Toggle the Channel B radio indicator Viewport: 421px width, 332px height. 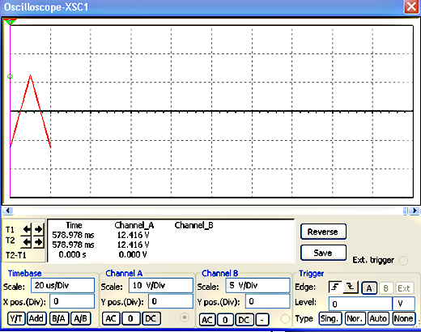coord(285,319)
